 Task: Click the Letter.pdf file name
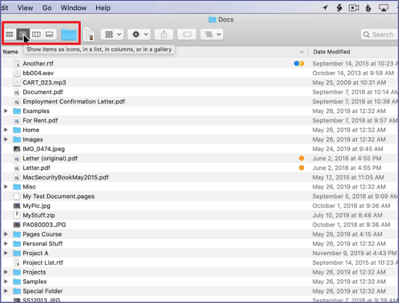click(36, 168)
